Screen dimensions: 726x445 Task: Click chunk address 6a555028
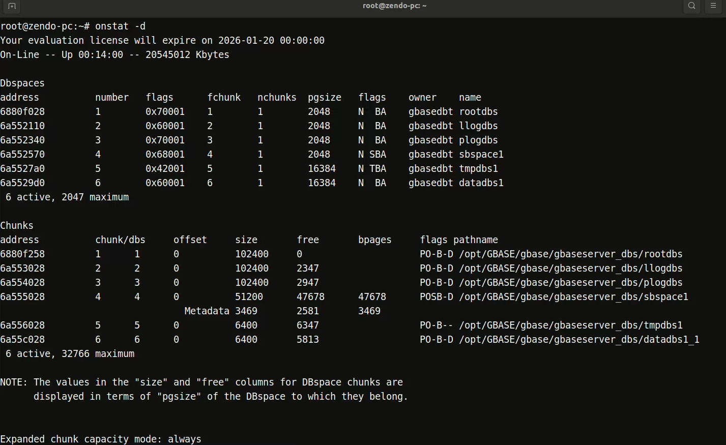click(22, 297)
